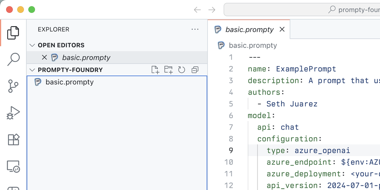Go back with the navigation arrow
The image size is (380, 190).
(x=197, y=9)
